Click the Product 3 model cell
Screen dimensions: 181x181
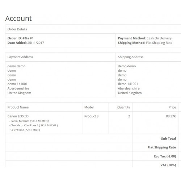(x=91, y=116)
